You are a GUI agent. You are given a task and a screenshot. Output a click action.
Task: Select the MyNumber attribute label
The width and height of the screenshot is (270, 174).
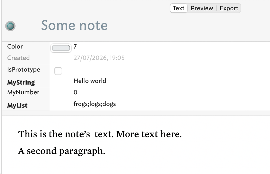point(23,92)
